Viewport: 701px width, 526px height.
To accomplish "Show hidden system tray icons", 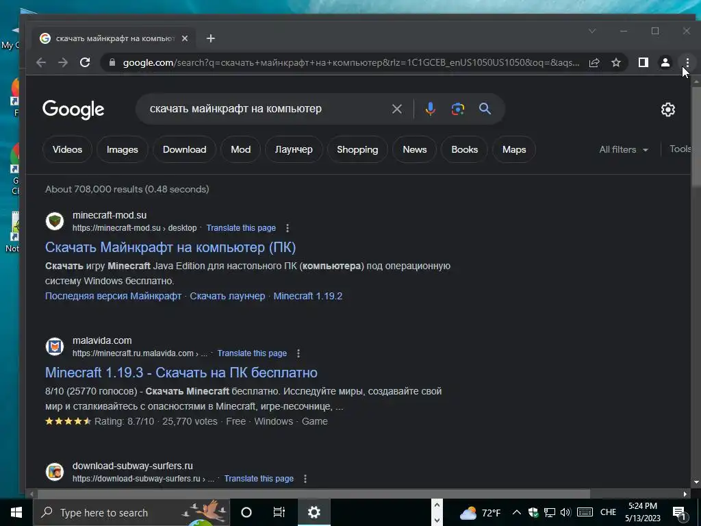I will coord(516,512).
